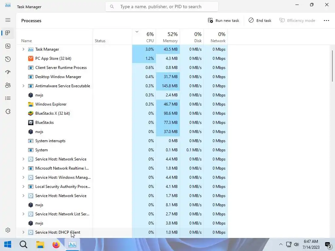Open the Services sidebar tab
Image resolution: width=335 pixels, height=251 pixels.
point(8,111)
